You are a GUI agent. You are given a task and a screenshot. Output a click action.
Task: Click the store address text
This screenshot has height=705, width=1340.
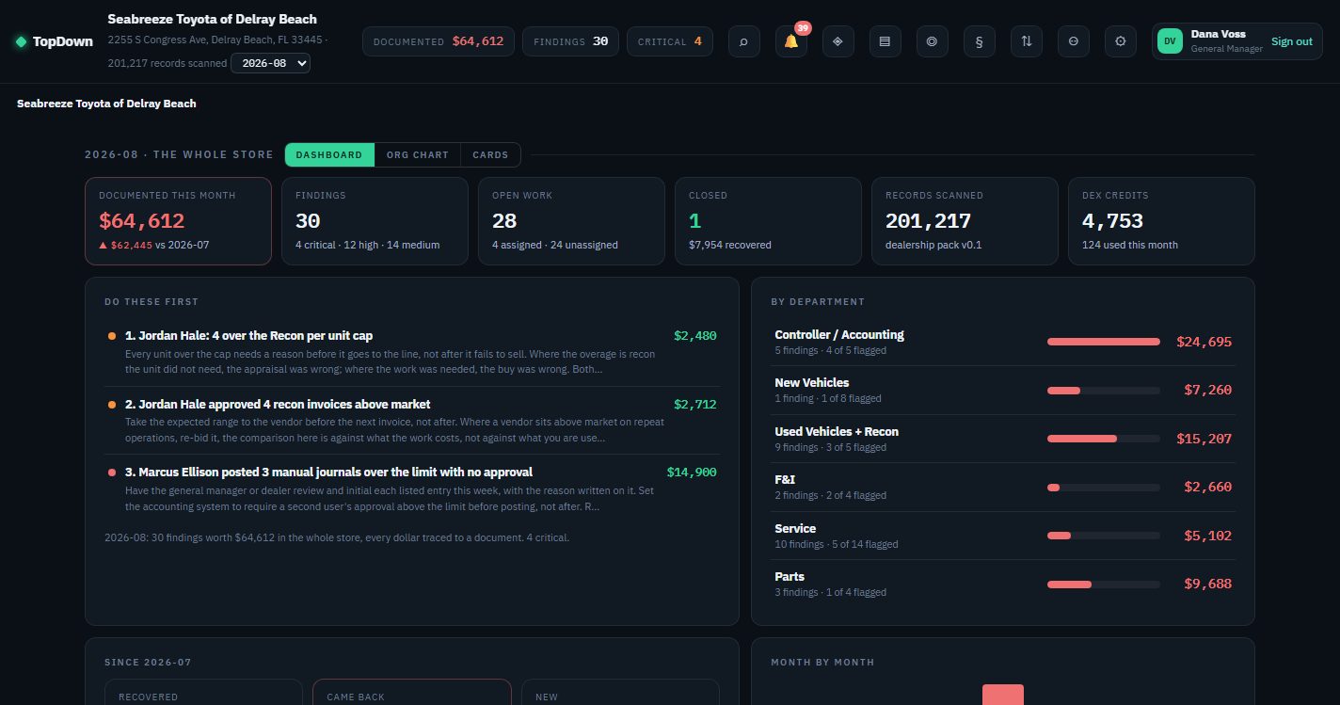point(216,40)
